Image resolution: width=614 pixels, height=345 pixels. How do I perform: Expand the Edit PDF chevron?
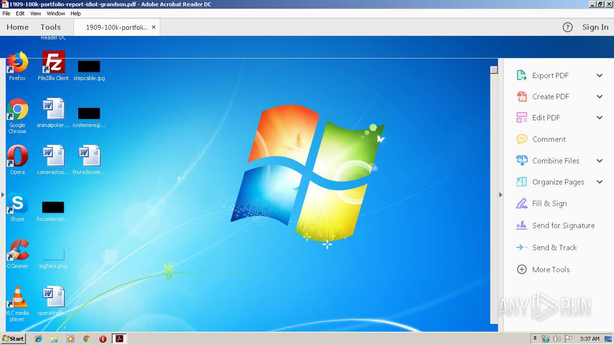[x=600, y=117]
